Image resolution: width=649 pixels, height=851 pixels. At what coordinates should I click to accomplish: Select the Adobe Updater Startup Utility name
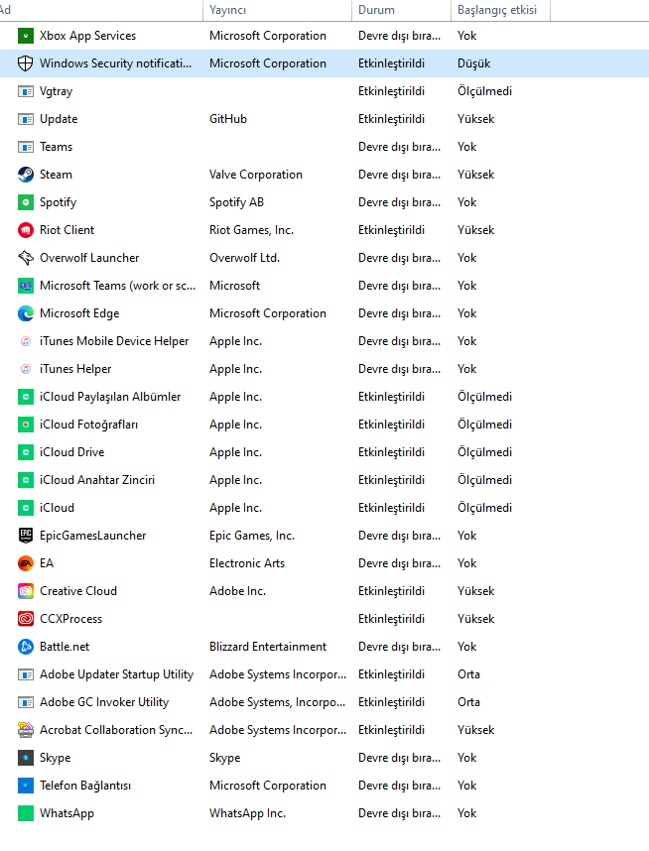(x=116, y=674)
